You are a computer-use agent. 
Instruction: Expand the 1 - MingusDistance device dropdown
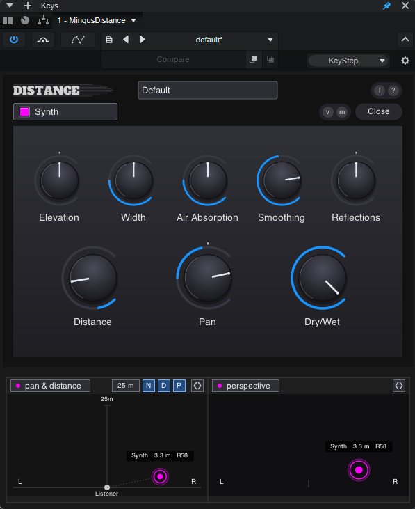(133, 20)
